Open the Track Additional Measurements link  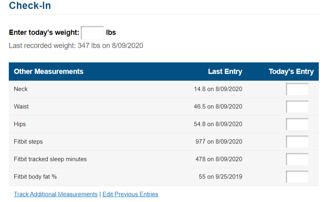click(56, 194)
